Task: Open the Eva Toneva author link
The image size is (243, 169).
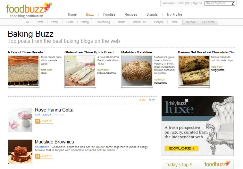Action: [x=43, y=115]
